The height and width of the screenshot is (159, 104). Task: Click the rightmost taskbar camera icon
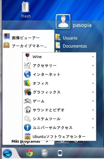(60, 153)
